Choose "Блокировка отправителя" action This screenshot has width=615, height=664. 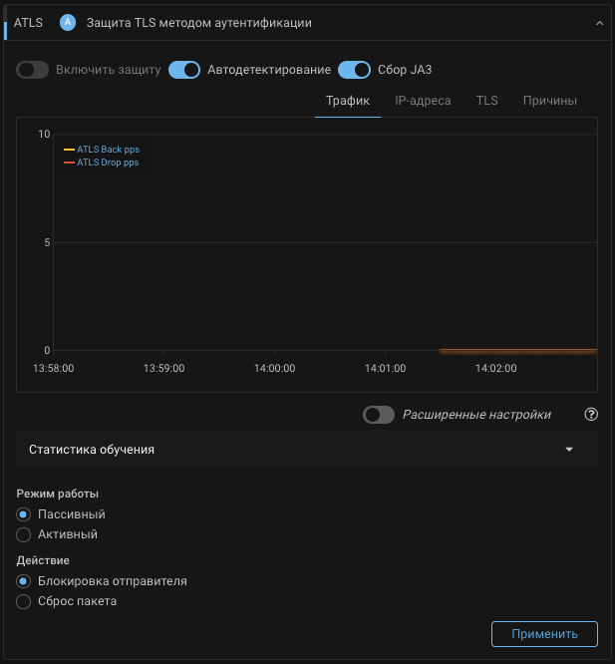[x=24, y=581]
